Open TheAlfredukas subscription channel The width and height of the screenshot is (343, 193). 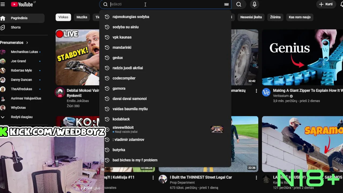[x=22, y=89]
